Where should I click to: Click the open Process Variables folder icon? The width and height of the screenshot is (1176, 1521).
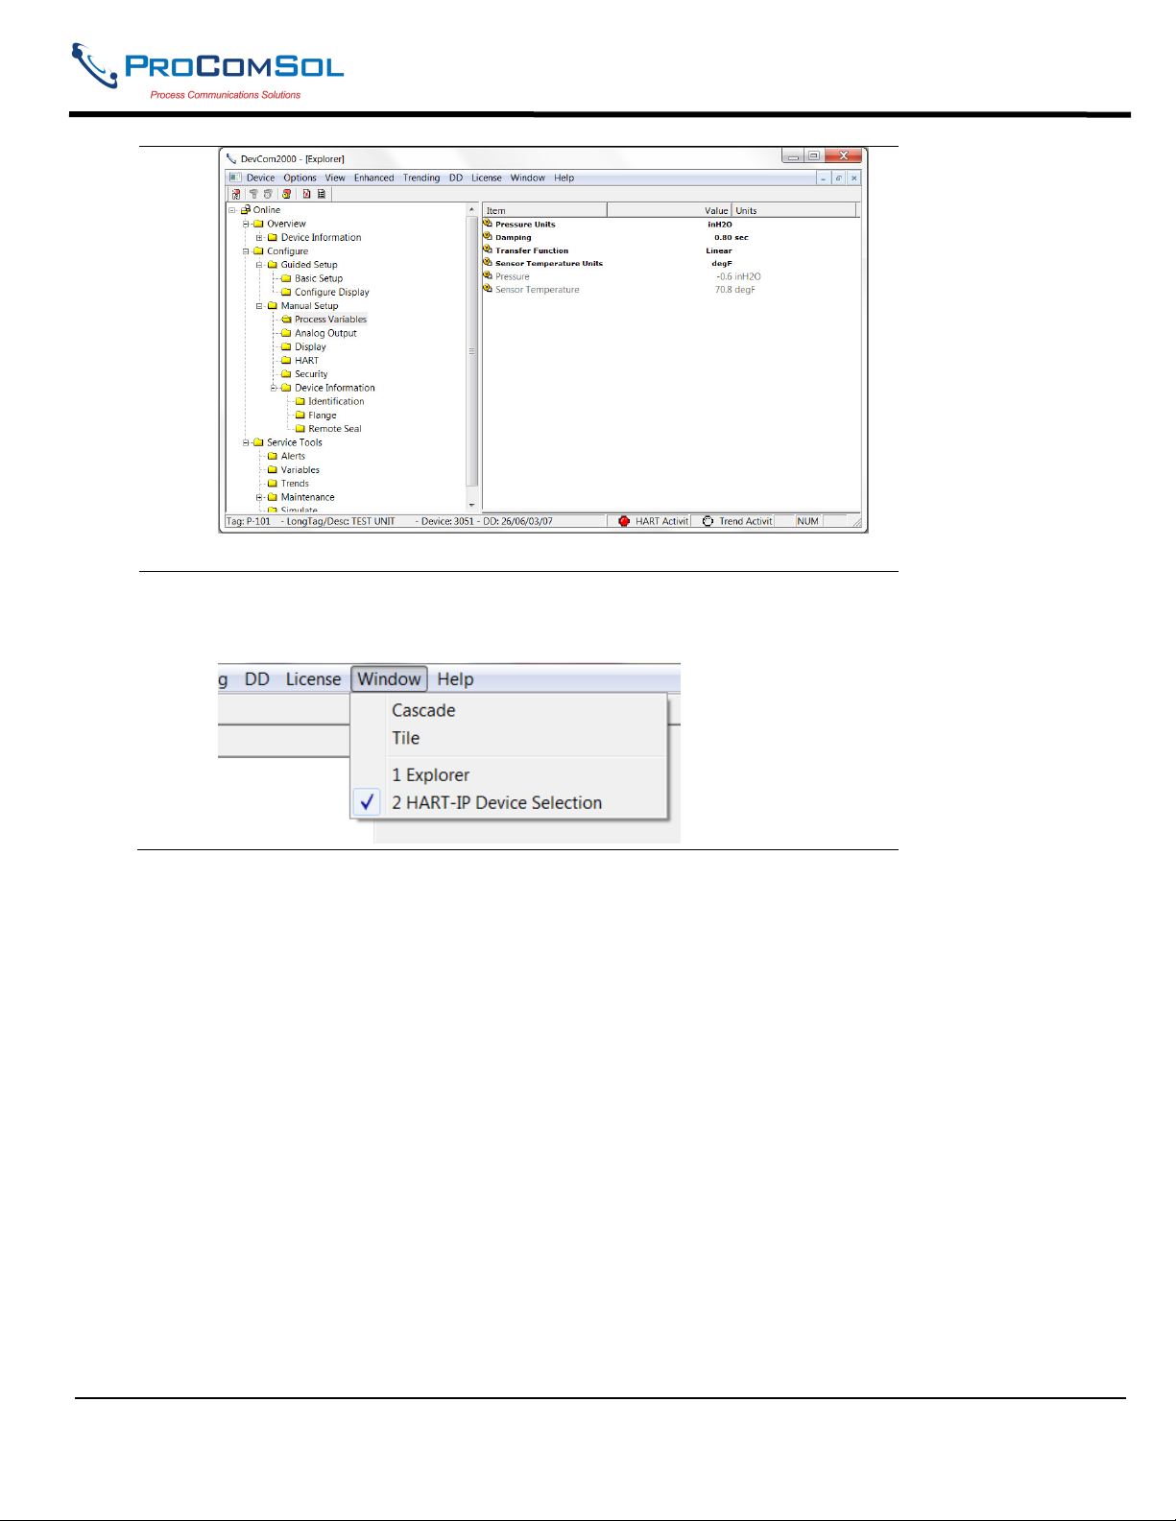286,320
